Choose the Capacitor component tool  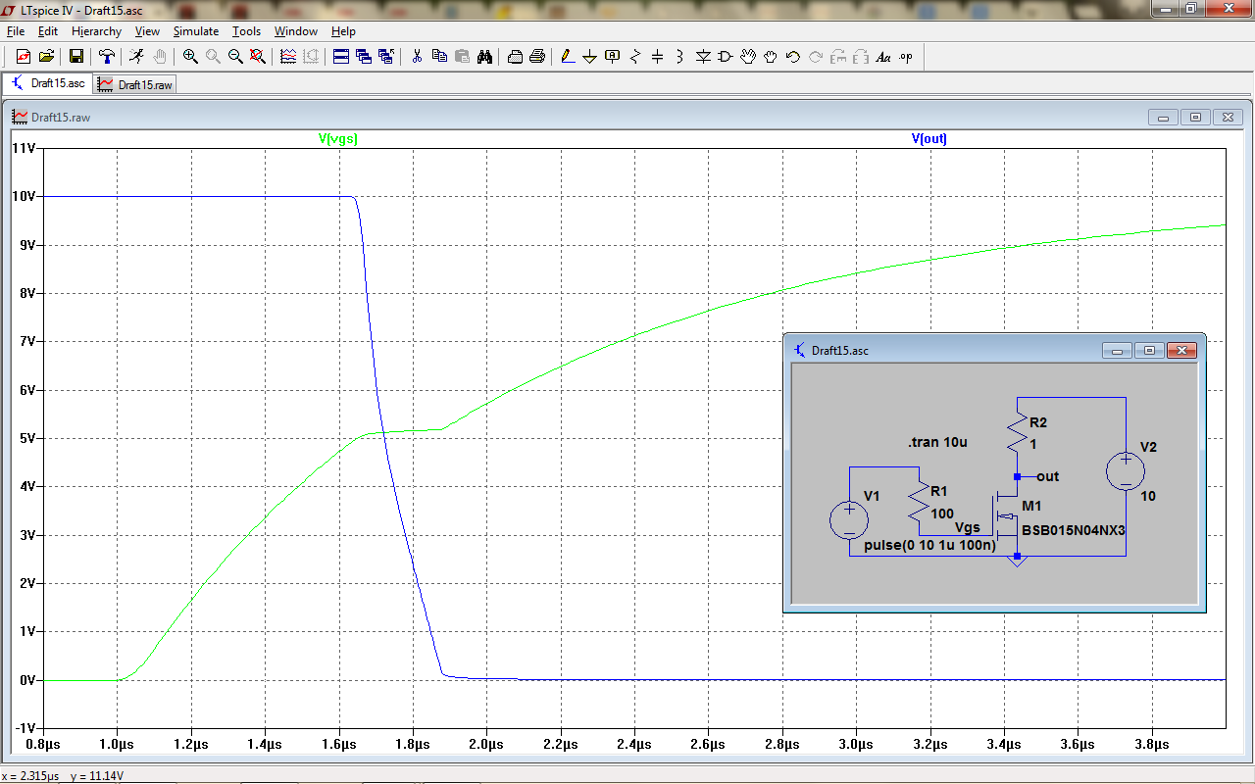coord(658,57)
